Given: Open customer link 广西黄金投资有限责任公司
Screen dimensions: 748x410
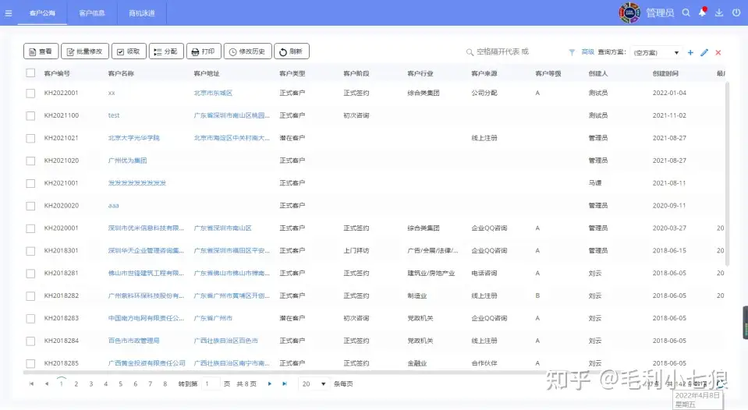Looking at the screenshot, I should click(147, 362).
